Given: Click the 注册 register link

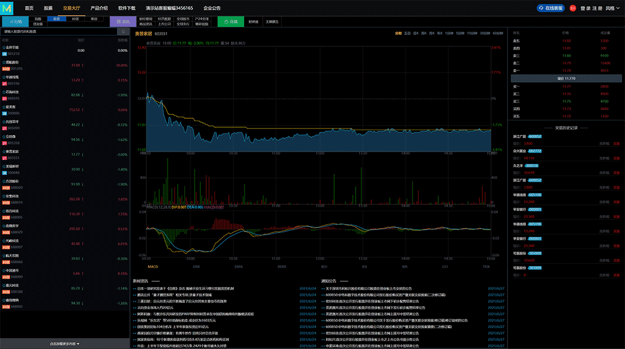Looking at the screenshot, I should [597, 8].
